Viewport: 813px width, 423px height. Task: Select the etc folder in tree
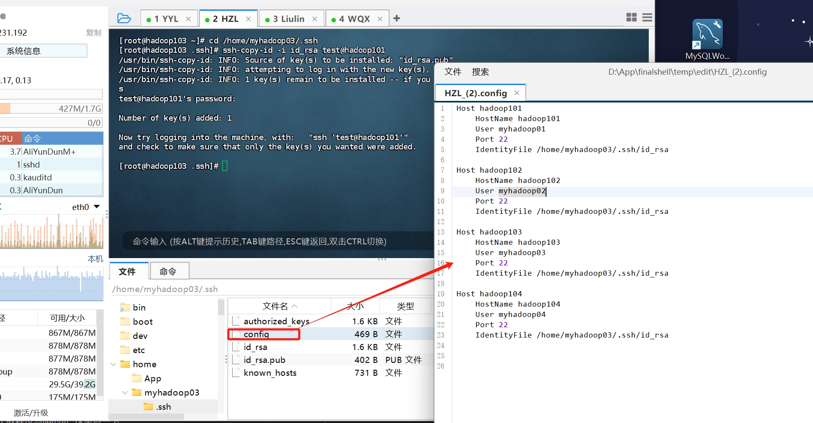click(138, 350)
